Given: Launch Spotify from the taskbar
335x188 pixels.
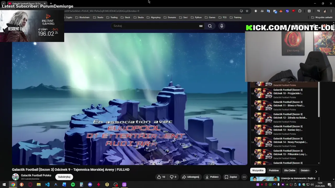Looking at the screenshot, I should tap(73, 185).
